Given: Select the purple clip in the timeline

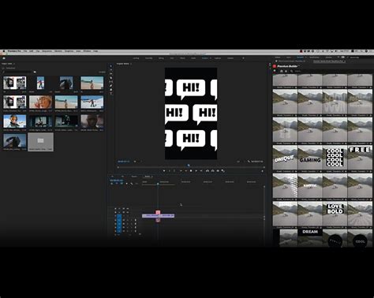Looking at the screenshot, I should click(x=158, y=216).
